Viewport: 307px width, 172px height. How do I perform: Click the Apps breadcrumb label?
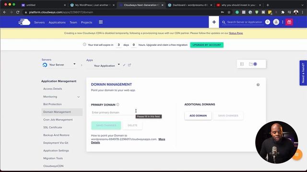coord(90,60)
